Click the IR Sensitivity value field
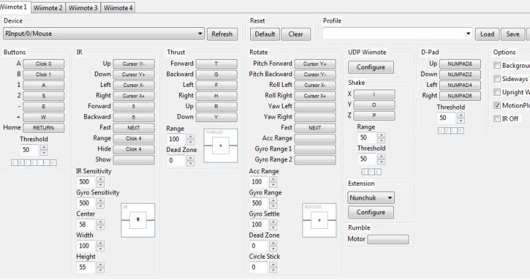This screenshot has width=530, height=280. [x=86, y=182]
